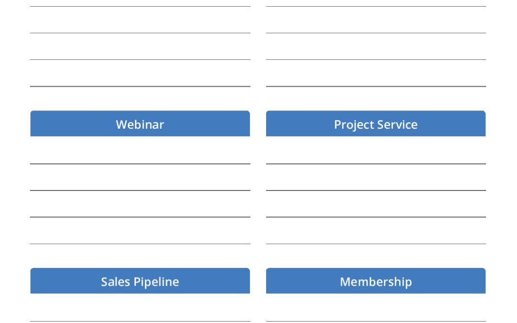The image size is (517, 323).
Task: Select second blank row above Project Service header
Action: pos(376,47)
